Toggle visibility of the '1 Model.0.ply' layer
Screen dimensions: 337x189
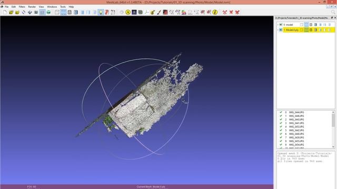point(281,30)
